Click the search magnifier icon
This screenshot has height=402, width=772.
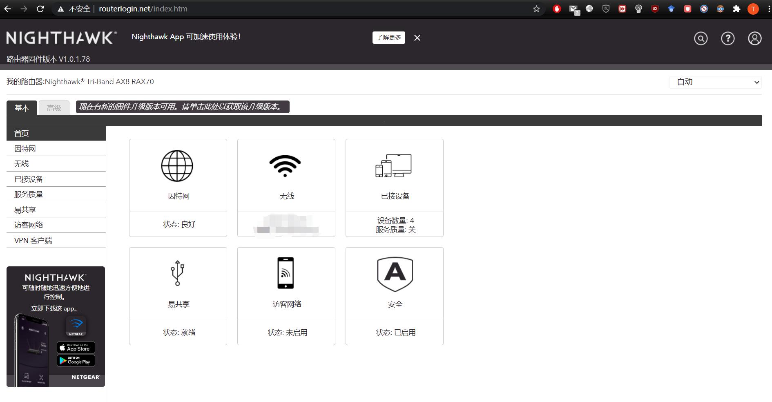(700, 38)
